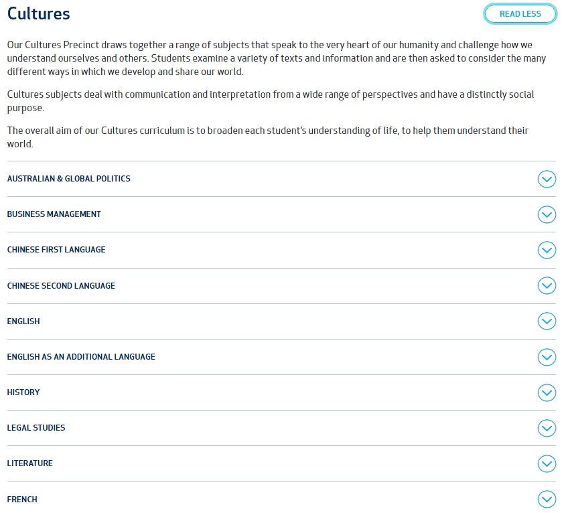568x513 pixels.
Task: Expand Business Management chevron icon
Action: (547, 214)
